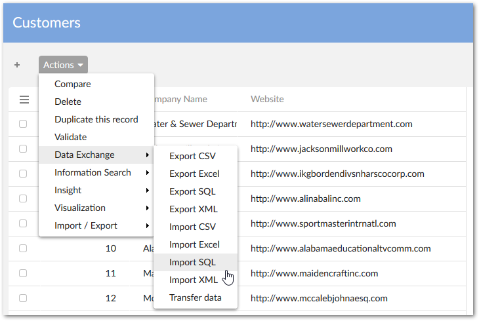The width and height of the screenshot is (479, 321).
Task: Open the Actions dropdown button
Action: click(63, 65)
